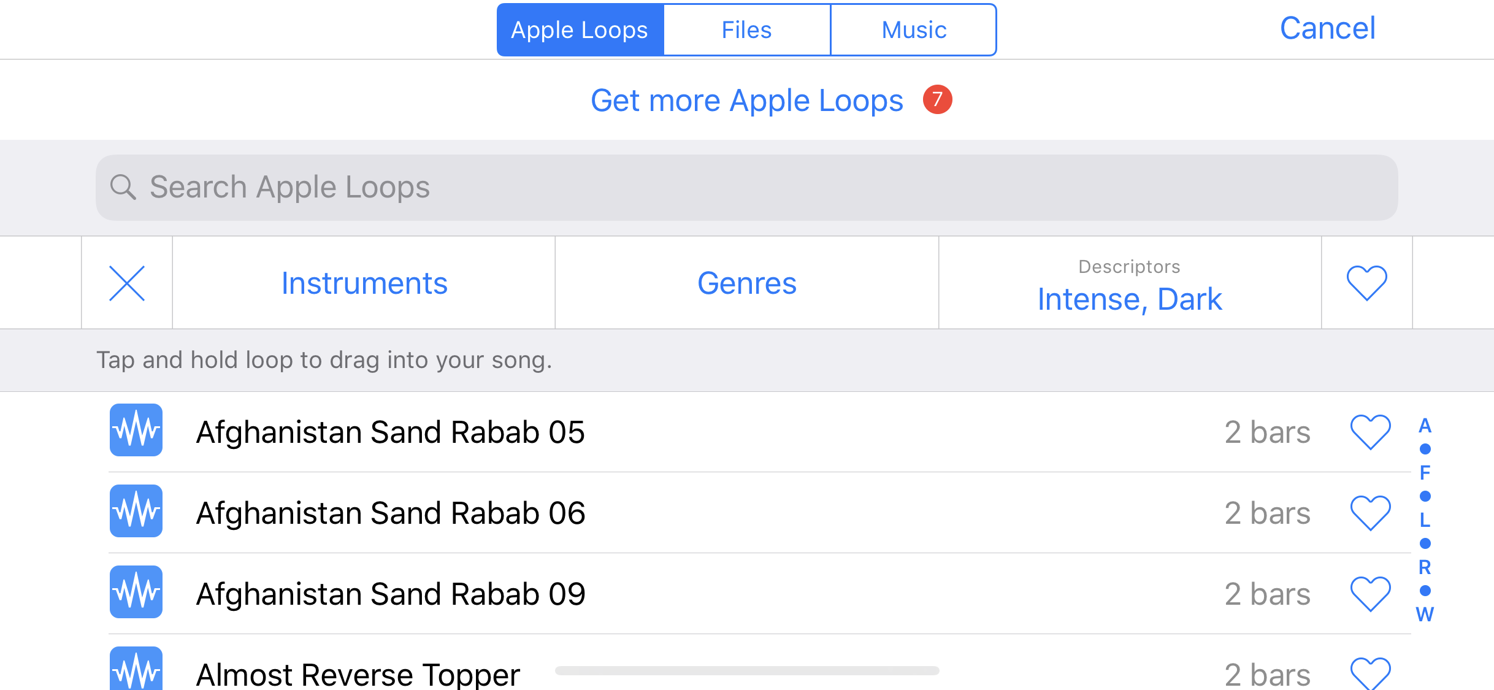Focus the Search Apple Loops field
Viewport: 1494px width, 690px height.
746,188
